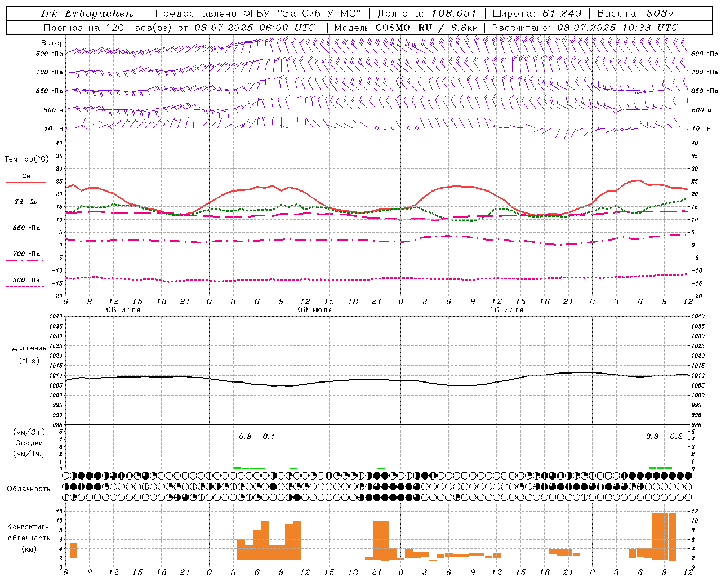Click the Модель COSMO-RU / 6.6км label

pyautogui.click(x=406, y=28)
